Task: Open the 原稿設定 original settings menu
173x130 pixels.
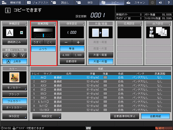Action: tap(15, 23)
